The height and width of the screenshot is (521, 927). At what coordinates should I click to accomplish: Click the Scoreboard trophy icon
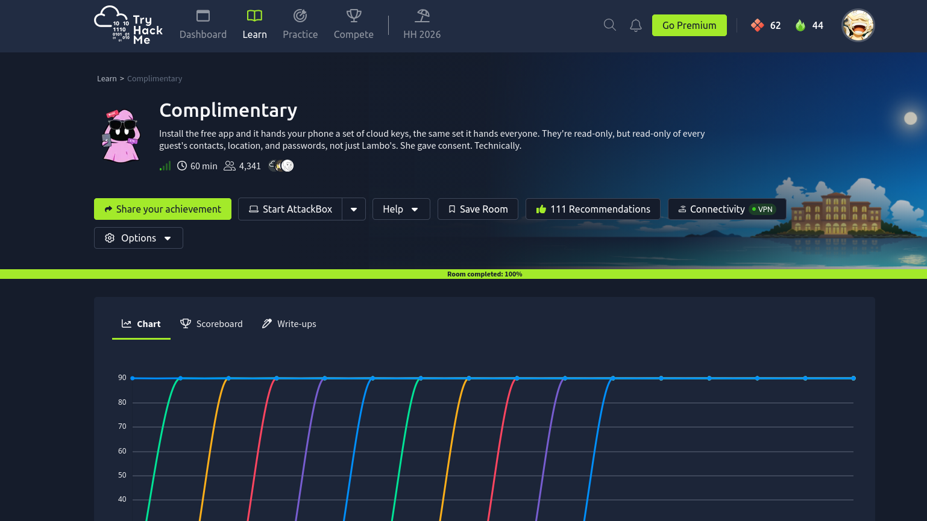coord(186,323)
